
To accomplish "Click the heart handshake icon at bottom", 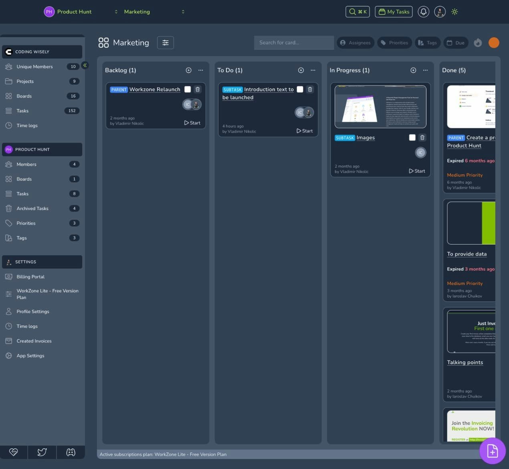I will (x=14, y=452).
